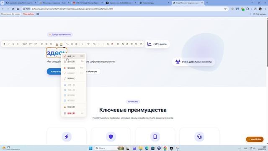Pick text color with the underlined A
Viewport: 268px width, 151px height.
(57, 44)
